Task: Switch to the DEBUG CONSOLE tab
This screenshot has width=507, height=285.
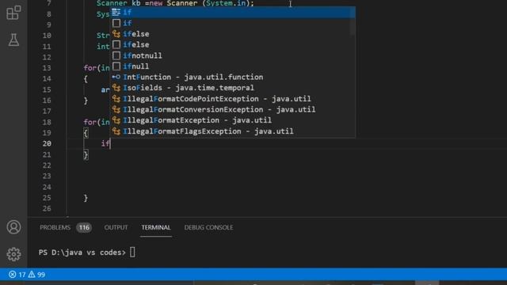Action: [x=208, y=227]
